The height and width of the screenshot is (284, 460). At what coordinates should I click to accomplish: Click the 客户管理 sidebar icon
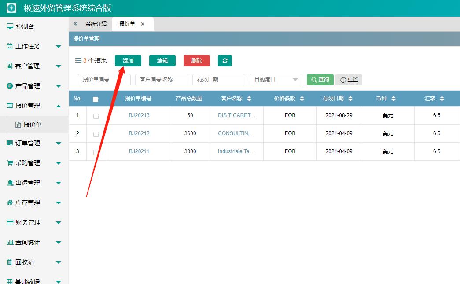[9, 66]
